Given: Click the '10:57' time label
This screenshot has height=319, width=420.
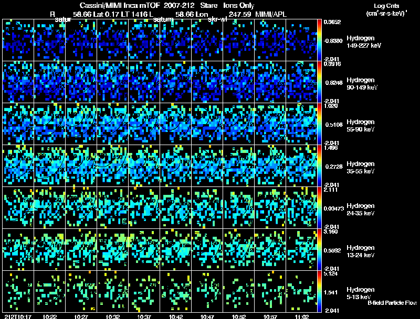Looking at the screenshot, I should (270, 316).
